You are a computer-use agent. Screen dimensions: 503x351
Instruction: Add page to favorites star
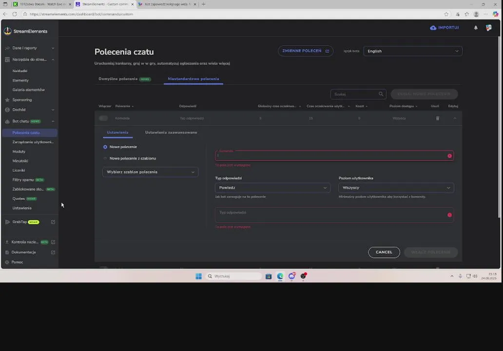[x=446, y=14]
